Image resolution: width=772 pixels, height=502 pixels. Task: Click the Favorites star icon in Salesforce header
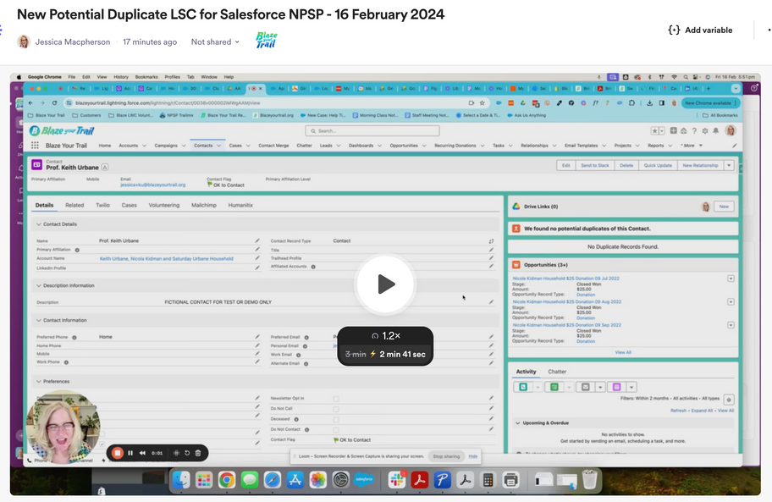655,131
